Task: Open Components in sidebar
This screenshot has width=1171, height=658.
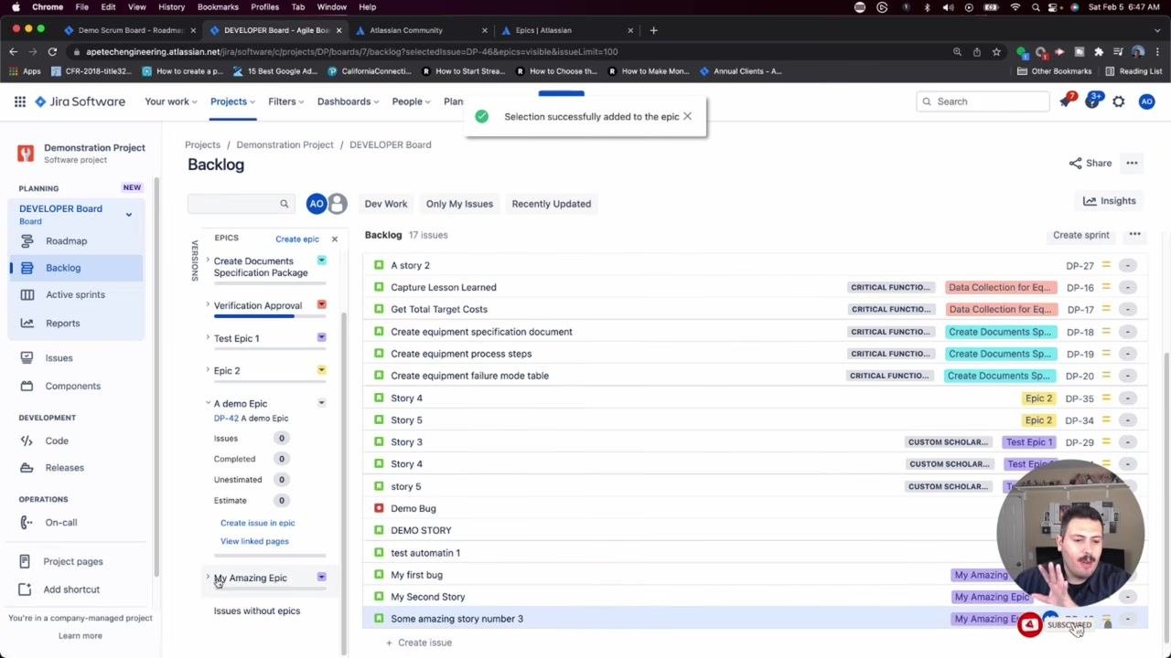Action: (x=72, y=386)
